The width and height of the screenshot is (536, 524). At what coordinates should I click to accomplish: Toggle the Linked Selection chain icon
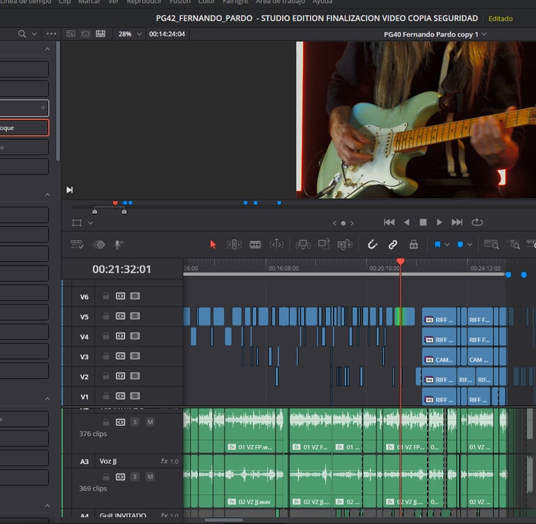(x=393, y=245)
